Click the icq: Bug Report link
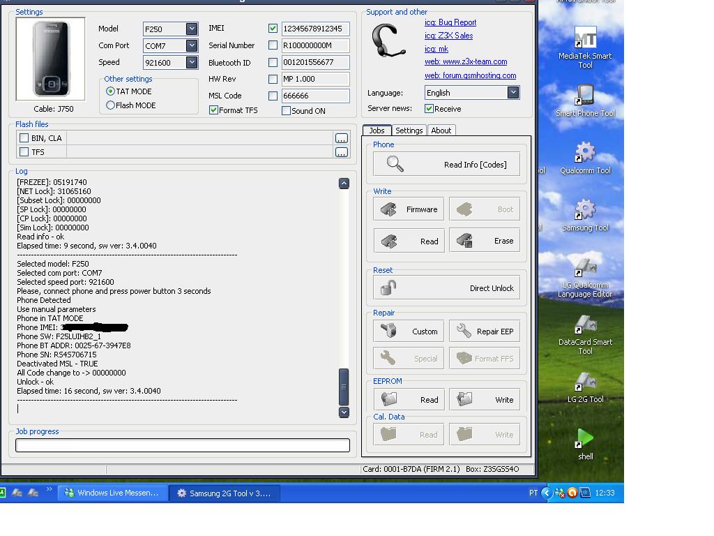 (450, 22)
